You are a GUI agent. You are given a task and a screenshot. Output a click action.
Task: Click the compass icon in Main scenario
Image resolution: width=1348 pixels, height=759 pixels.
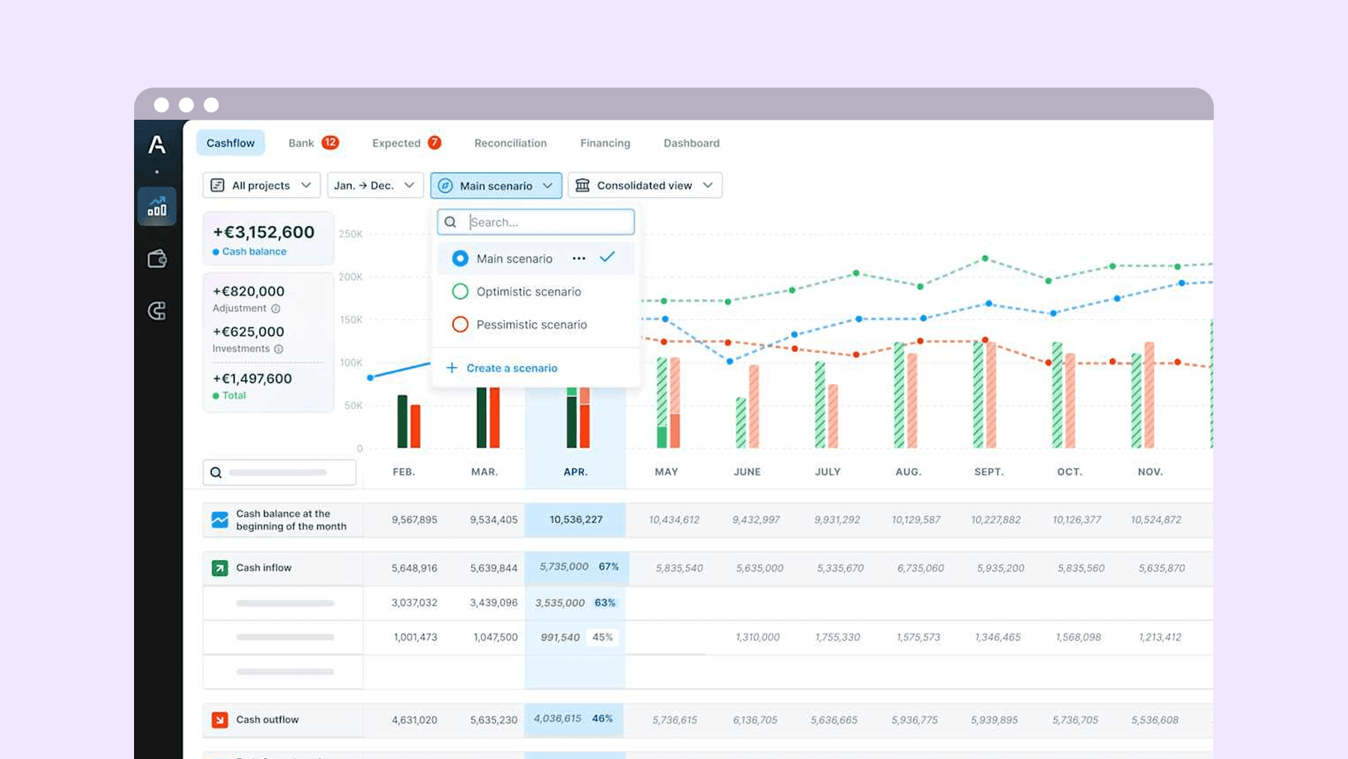coord(446,186)
